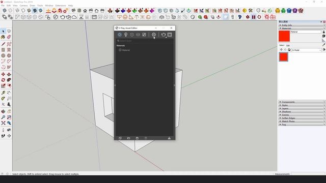Click the Zoom Extents tool

pos(3,123)
